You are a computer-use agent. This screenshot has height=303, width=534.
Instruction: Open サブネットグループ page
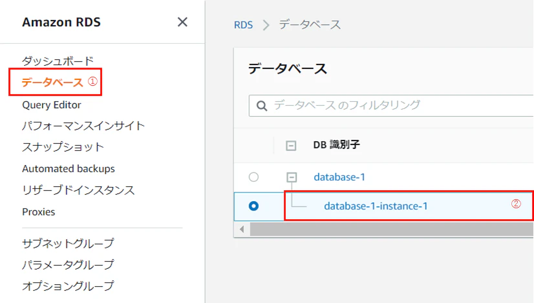68,243
